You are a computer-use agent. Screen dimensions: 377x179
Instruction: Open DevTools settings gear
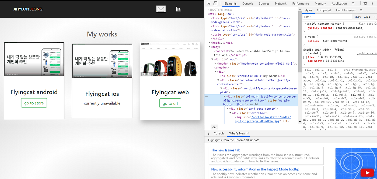click(365, 3)
